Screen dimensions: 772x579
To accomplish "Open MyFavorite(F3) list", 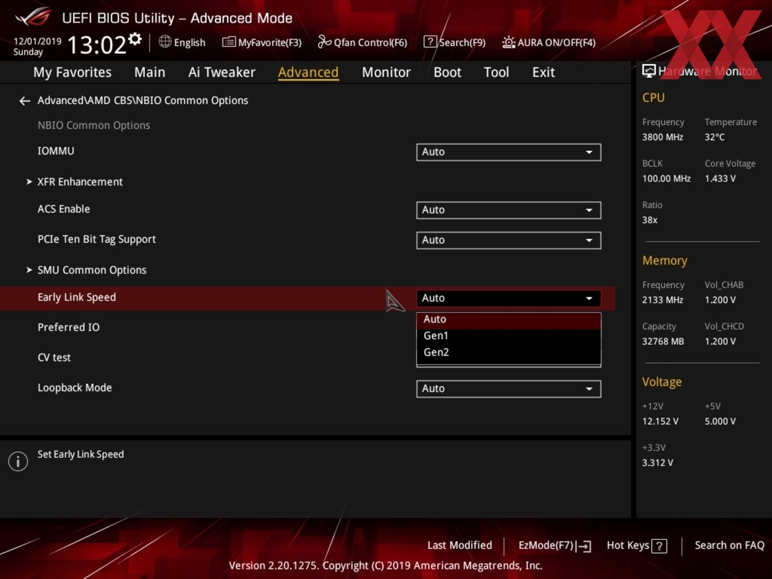I will coord(262,42).
